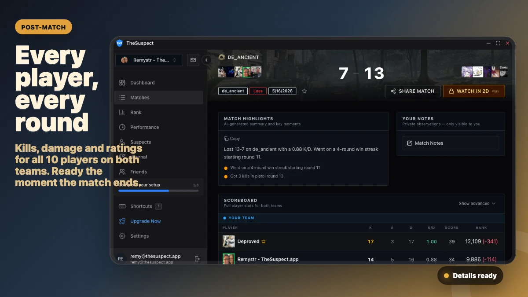528x297 pixels.
Task: Click the de_ancient map tag
Action: (233, 91)
